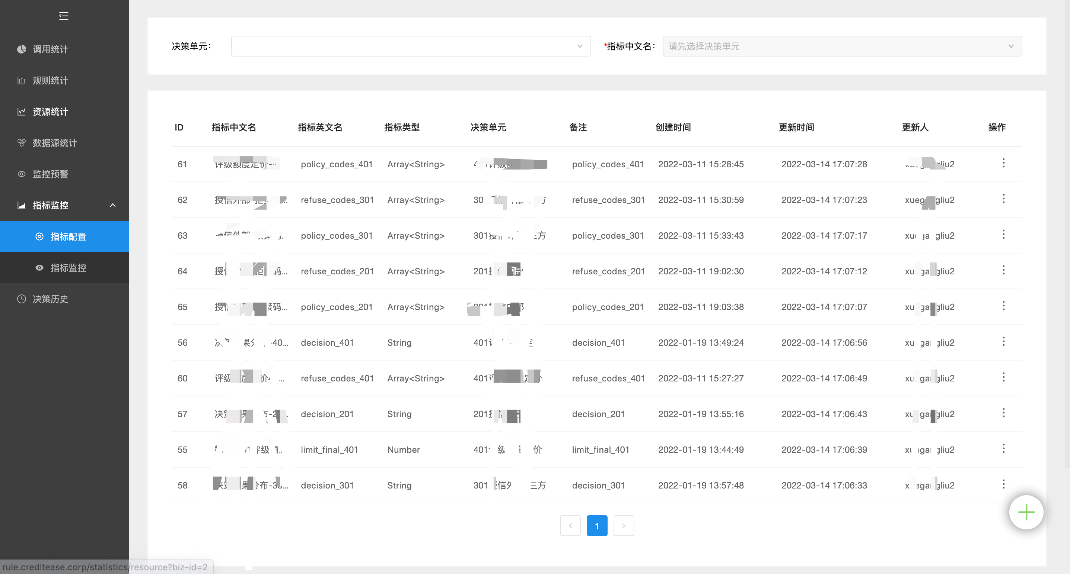Click update time 2022-03-14 17:06:33
Viewport: 1070px width, 574px height.
pos(824,485)
